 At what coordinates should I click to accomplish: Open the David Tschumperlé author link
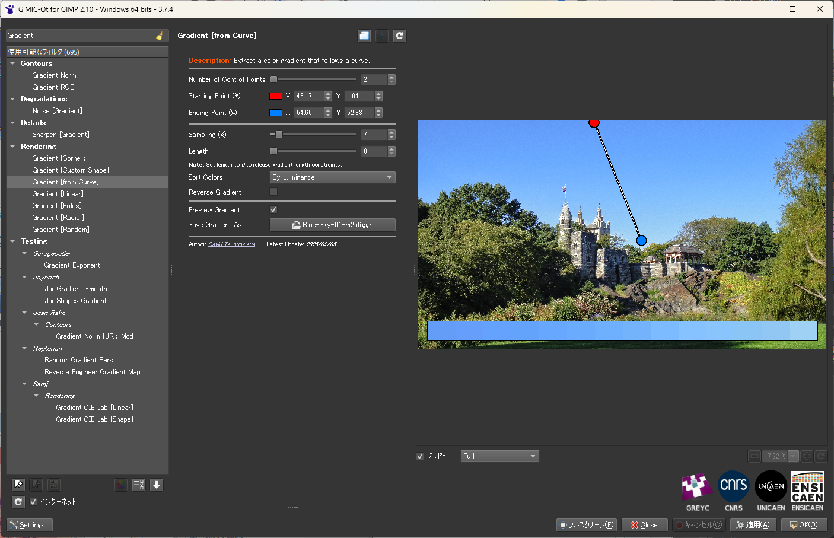point(232,244)
